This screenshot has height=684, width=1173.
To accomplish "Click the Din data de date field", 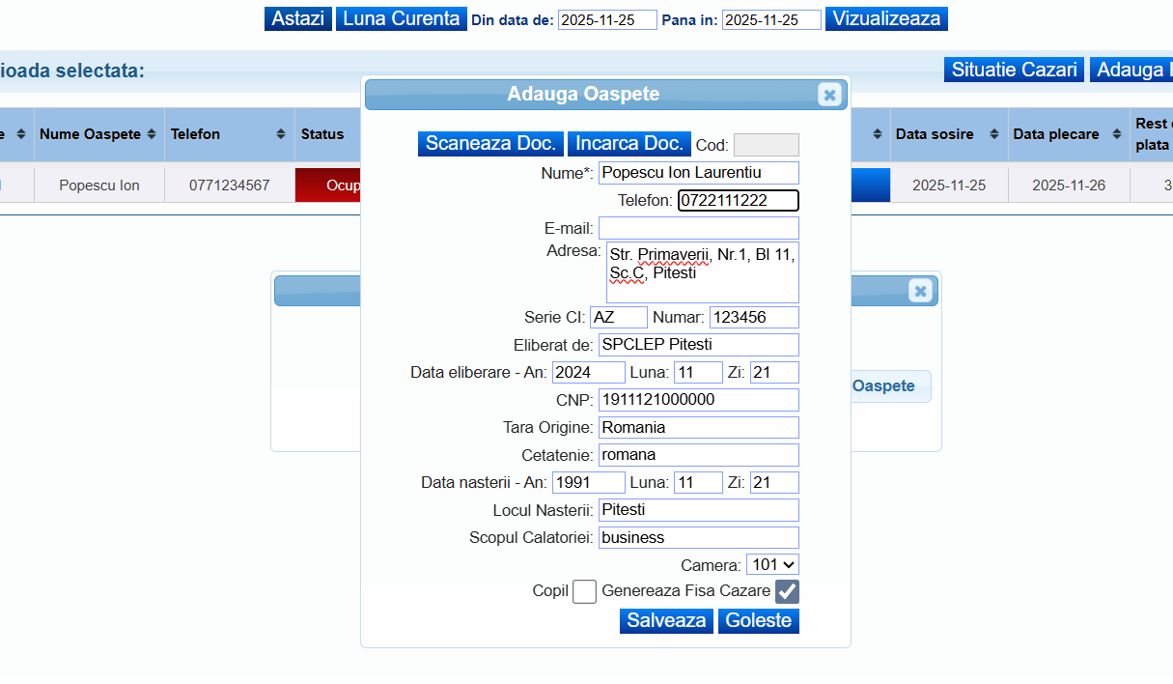I will pos(607,20).
